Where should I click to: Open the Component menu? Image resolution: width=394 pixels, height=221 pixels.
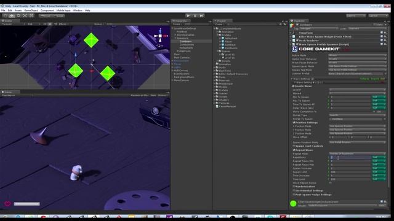(47, 10)
